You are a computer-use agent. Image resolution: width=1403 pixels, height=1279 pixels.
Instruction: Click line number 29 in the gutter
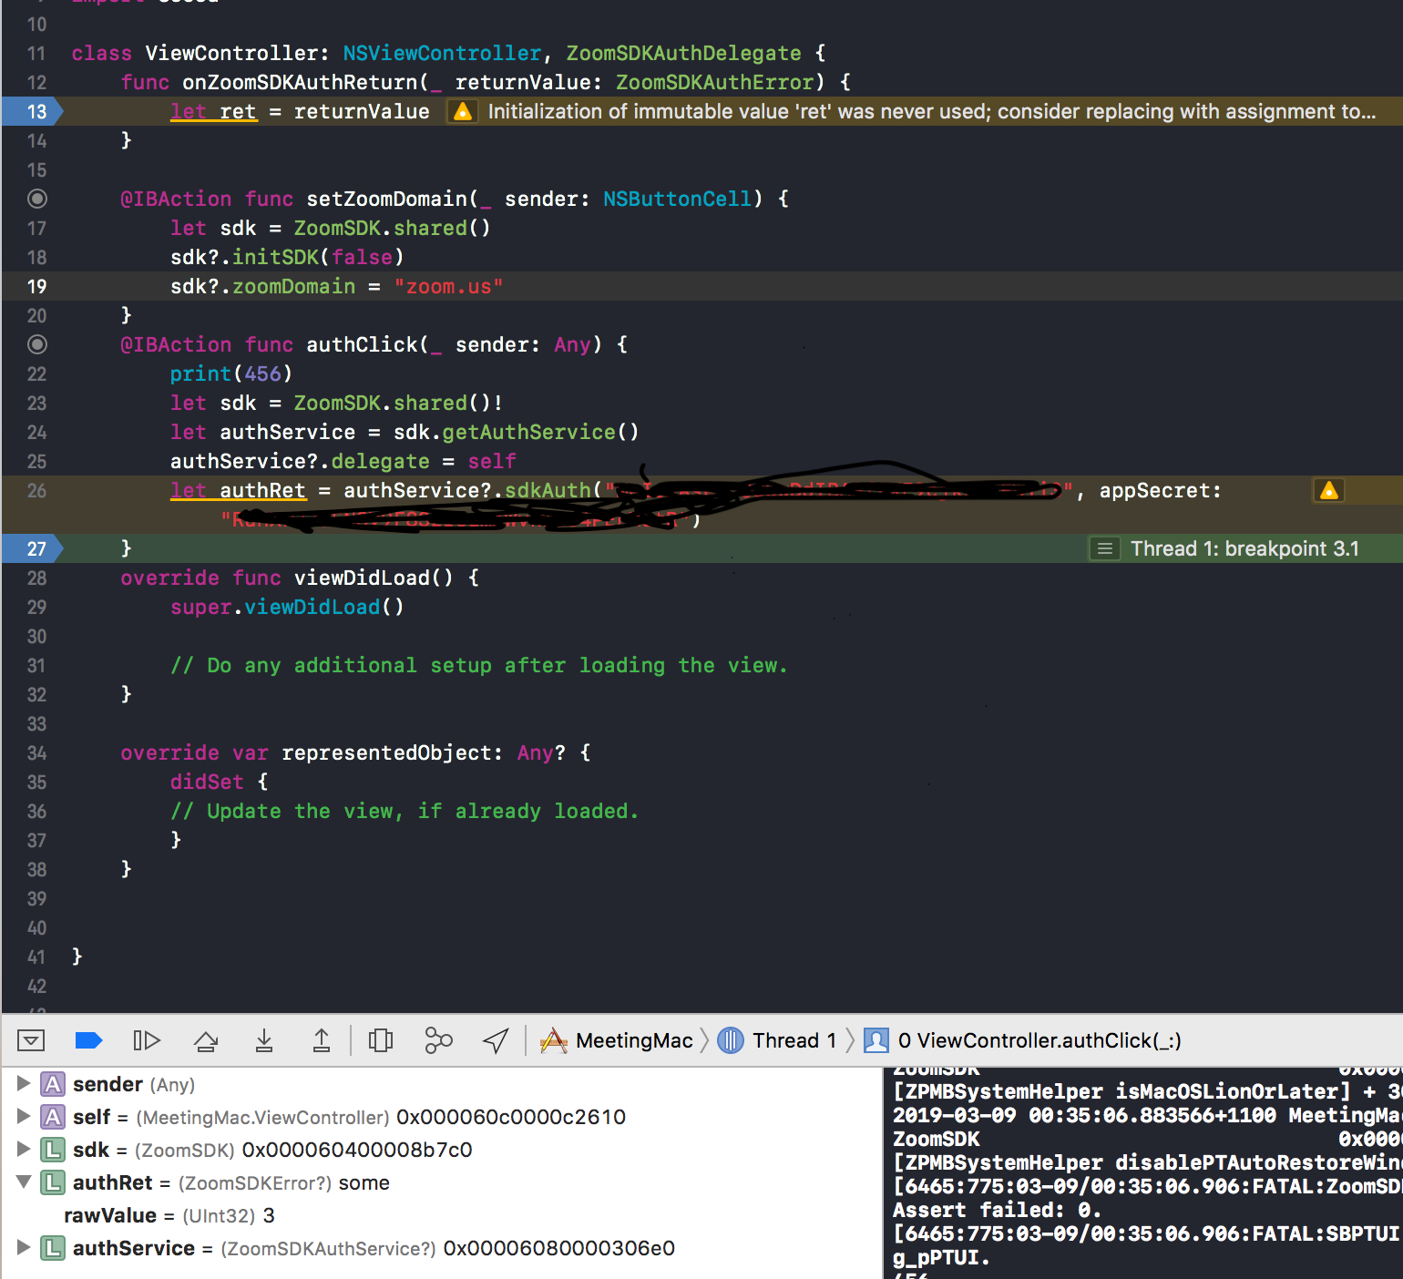tap(36, 607)
